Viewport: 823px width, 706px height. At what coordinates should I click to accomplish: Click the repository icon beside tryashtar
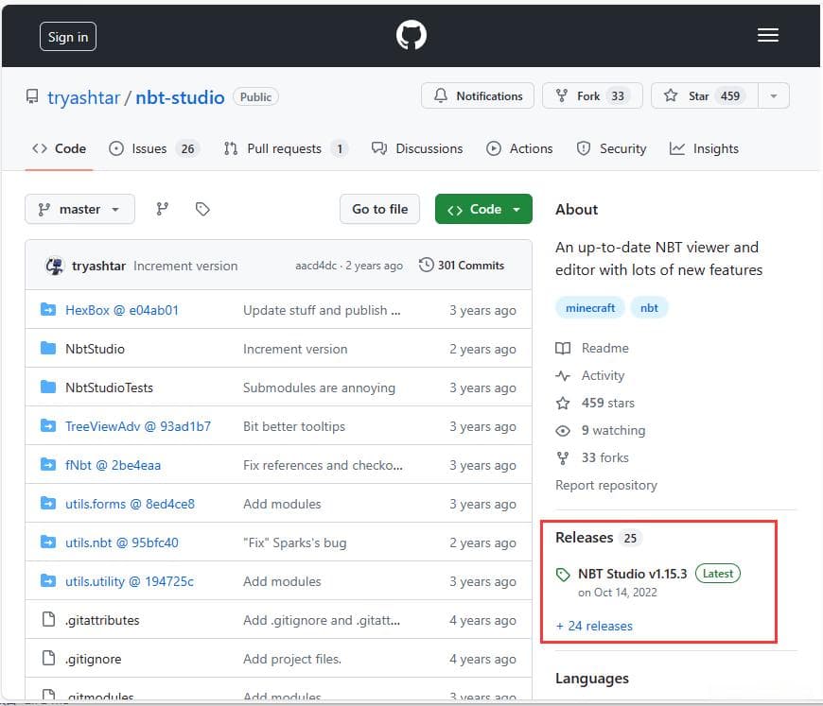click(x=32, y=96)
